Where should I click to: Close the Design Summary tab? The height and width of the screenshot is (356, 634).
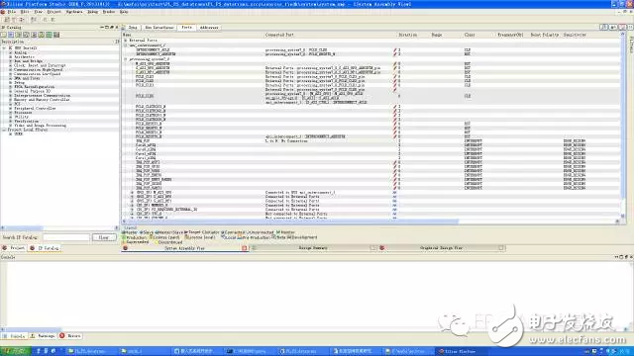372,248
